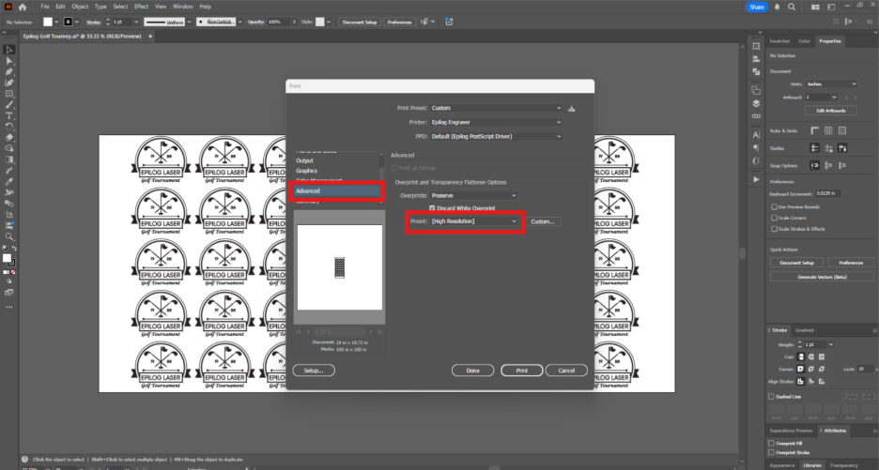
Task: Select the Pen tool
Action: click(x=9, y=71)
